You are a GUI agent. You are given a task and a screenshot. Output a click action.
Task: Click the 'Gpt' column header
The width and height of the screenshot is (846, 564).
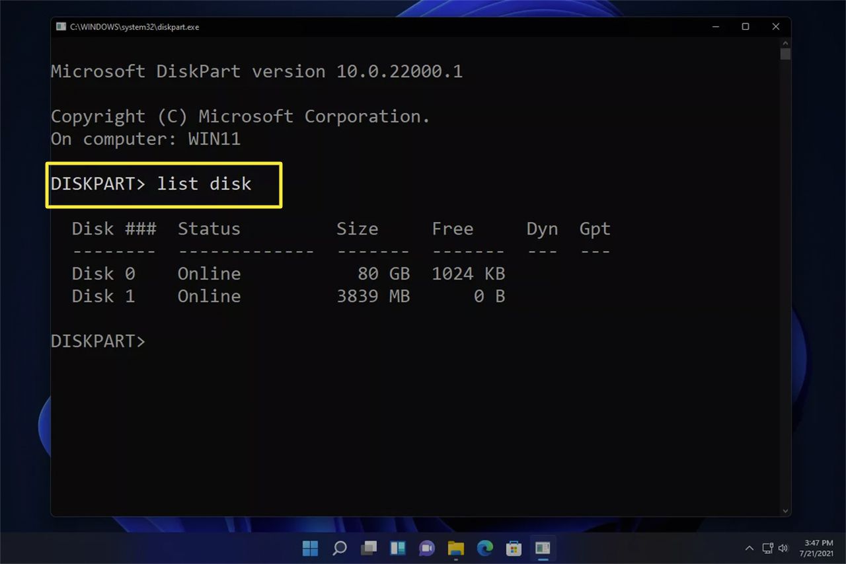[596, 229]
